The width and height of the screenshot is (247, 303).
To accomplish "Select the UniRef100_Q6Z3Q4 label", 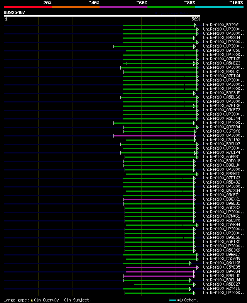I will 222,191.
